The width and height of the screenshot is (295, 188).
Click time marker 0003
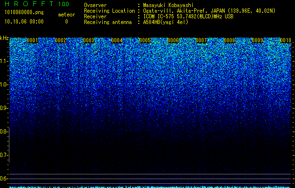pos(89,40)
